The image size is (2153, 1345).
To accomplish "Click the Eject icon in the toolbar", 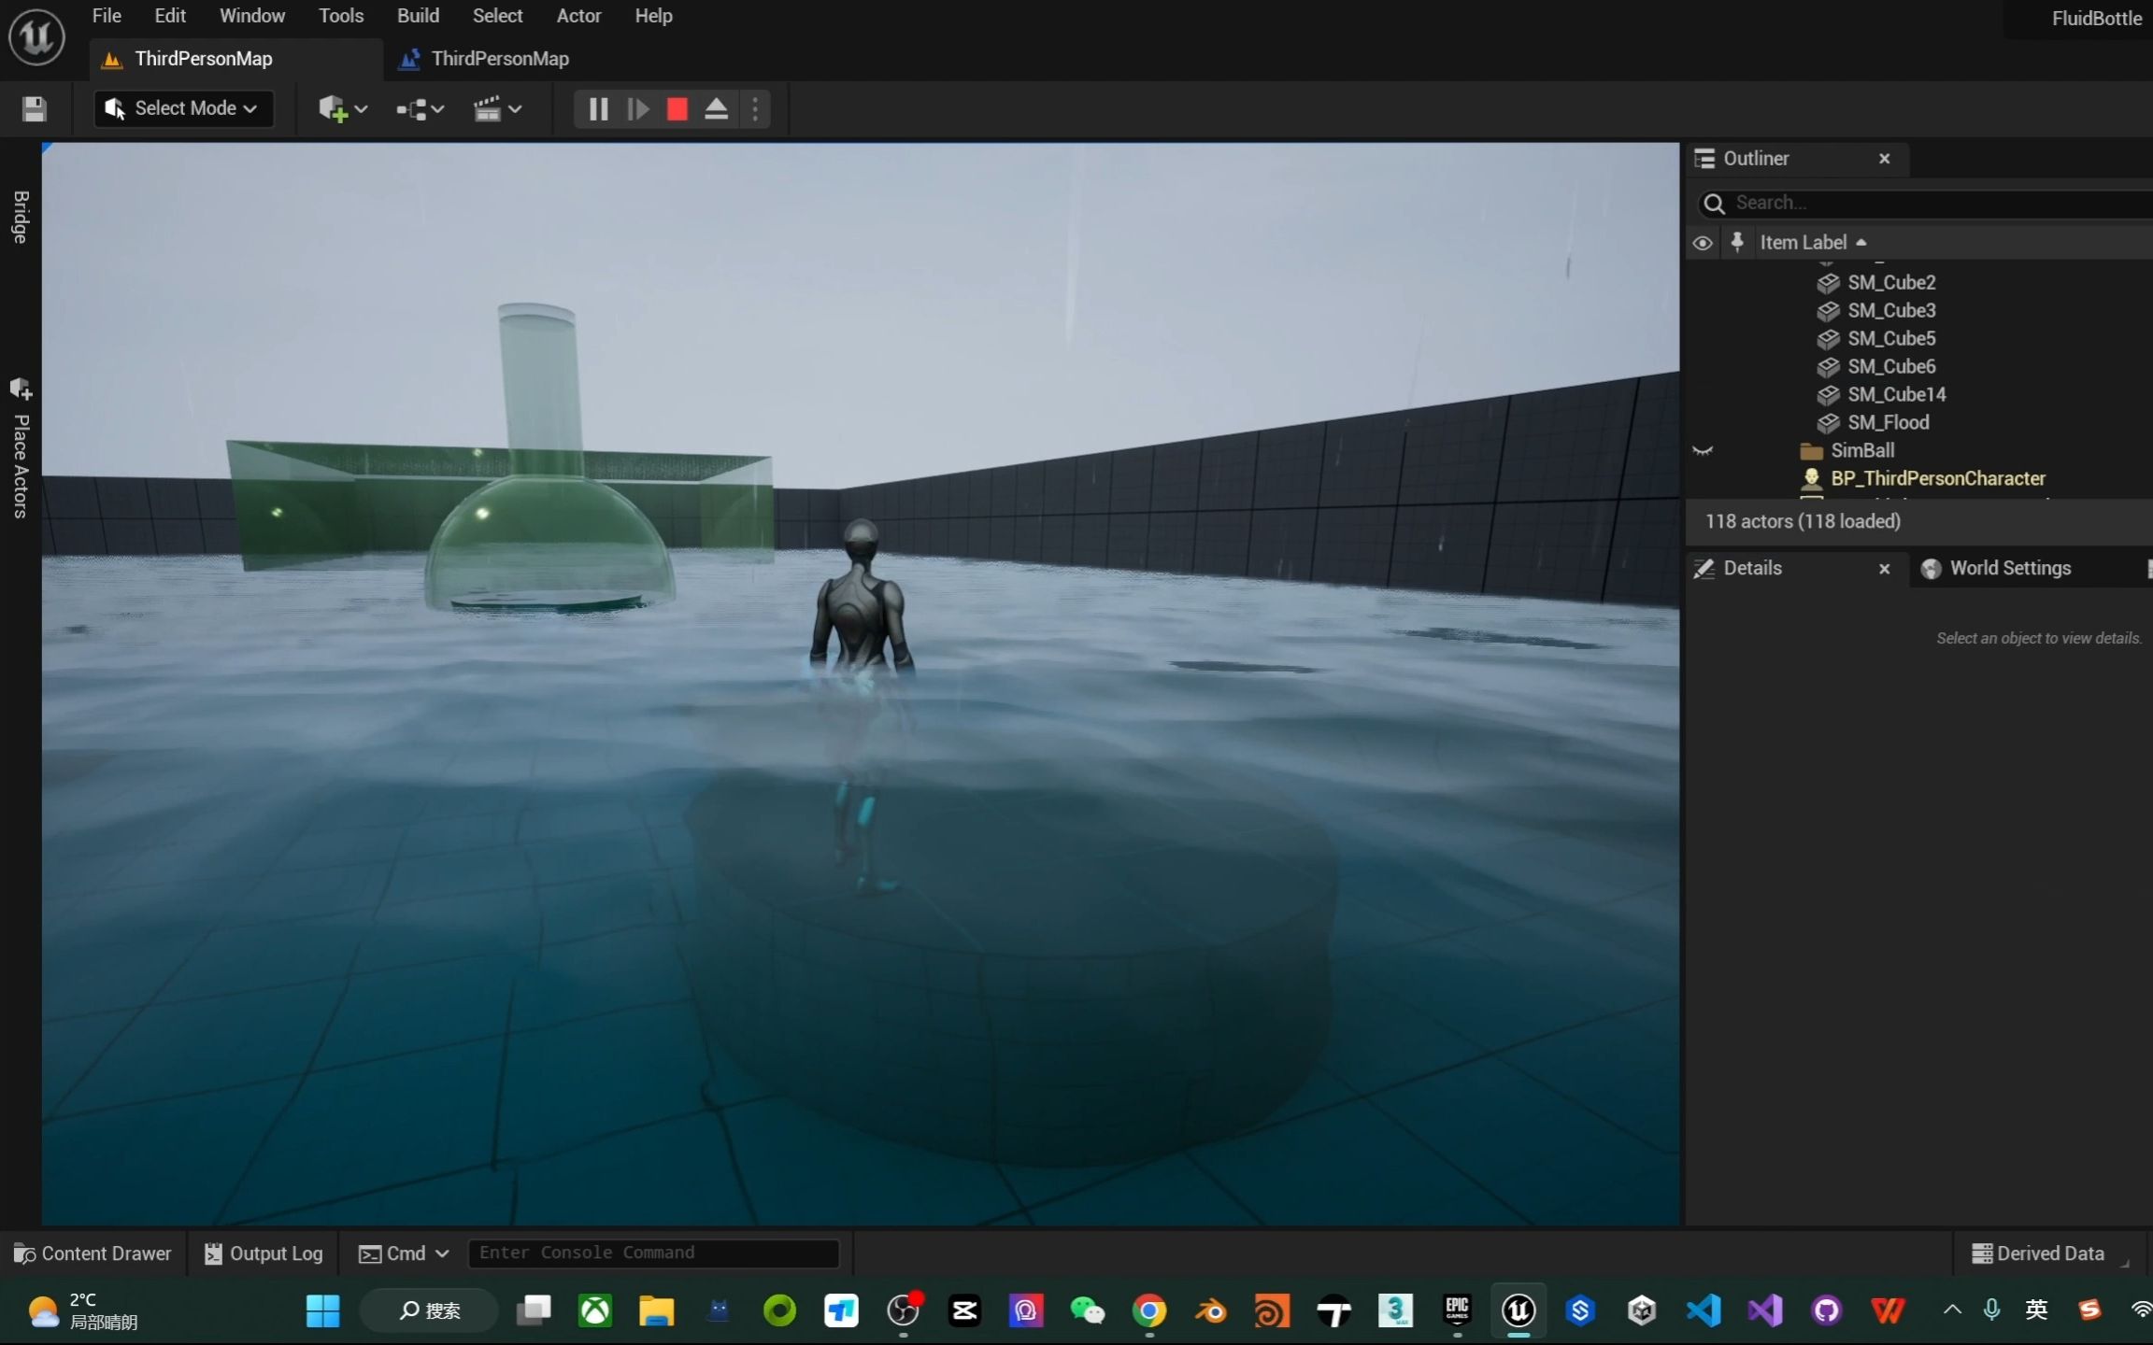I will coord(715,109).
